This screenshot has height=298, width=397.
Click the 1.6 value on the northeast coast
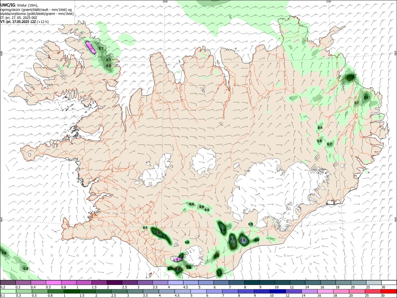[352, 77]
